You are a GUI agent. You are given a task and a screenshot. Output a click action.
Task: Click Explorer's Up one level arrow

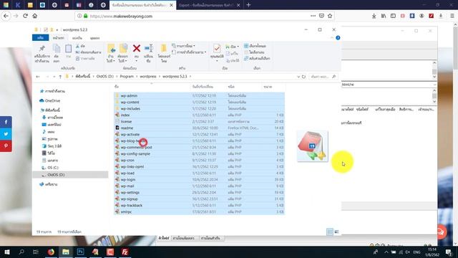[60, 77]
